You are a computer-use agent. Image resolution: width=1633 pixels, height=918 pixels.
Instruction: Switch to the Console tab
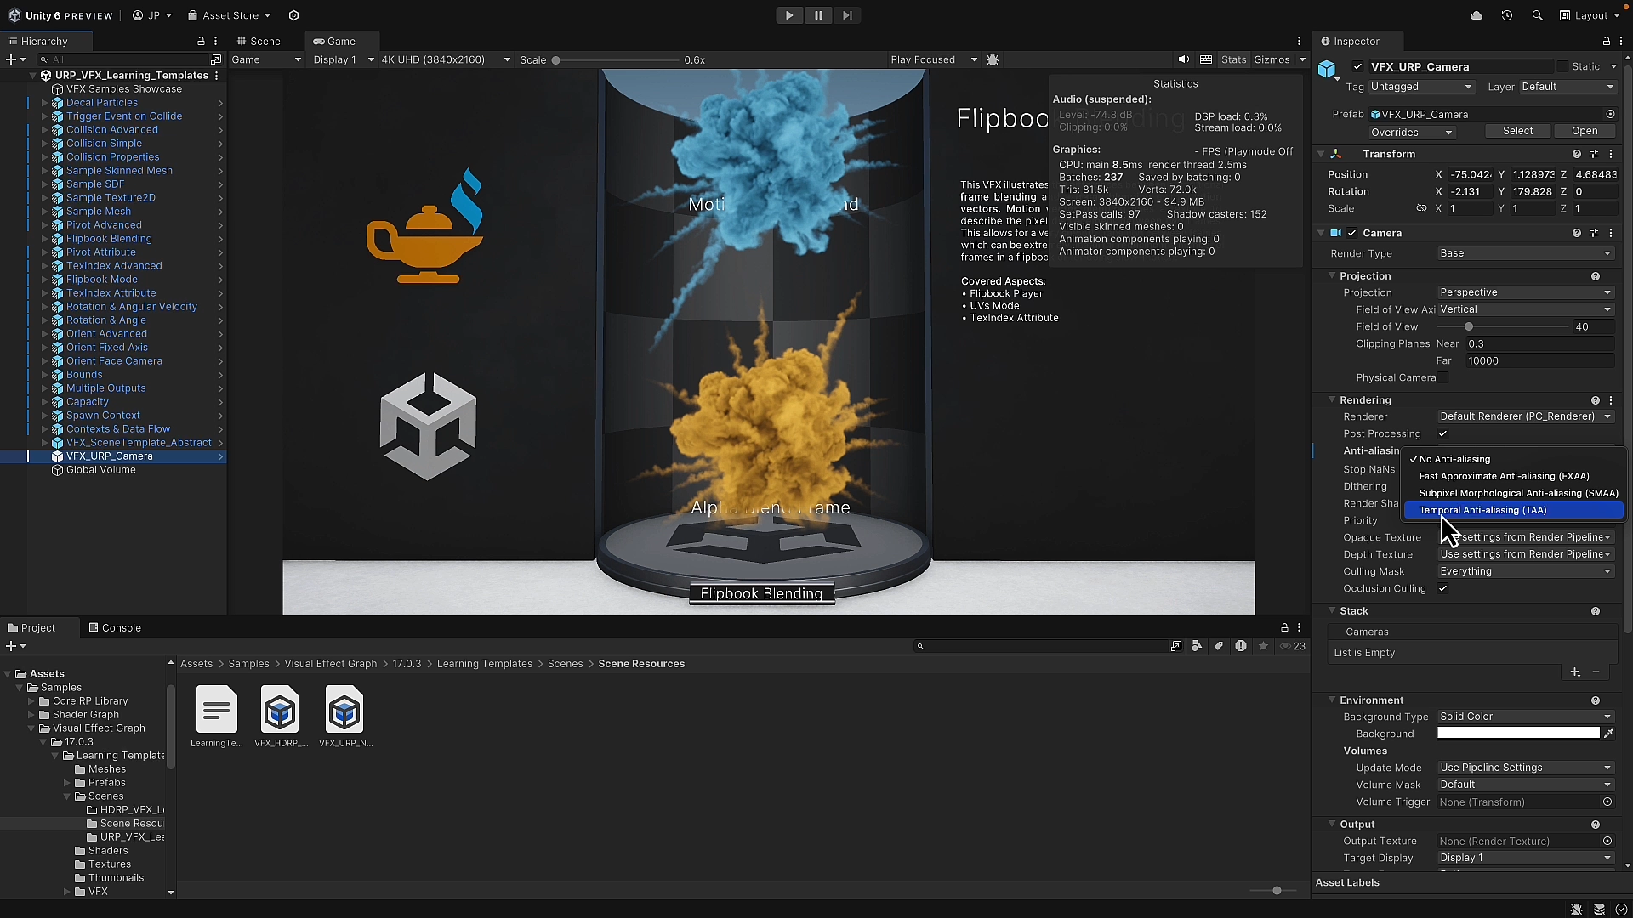(x=115, y=628)
